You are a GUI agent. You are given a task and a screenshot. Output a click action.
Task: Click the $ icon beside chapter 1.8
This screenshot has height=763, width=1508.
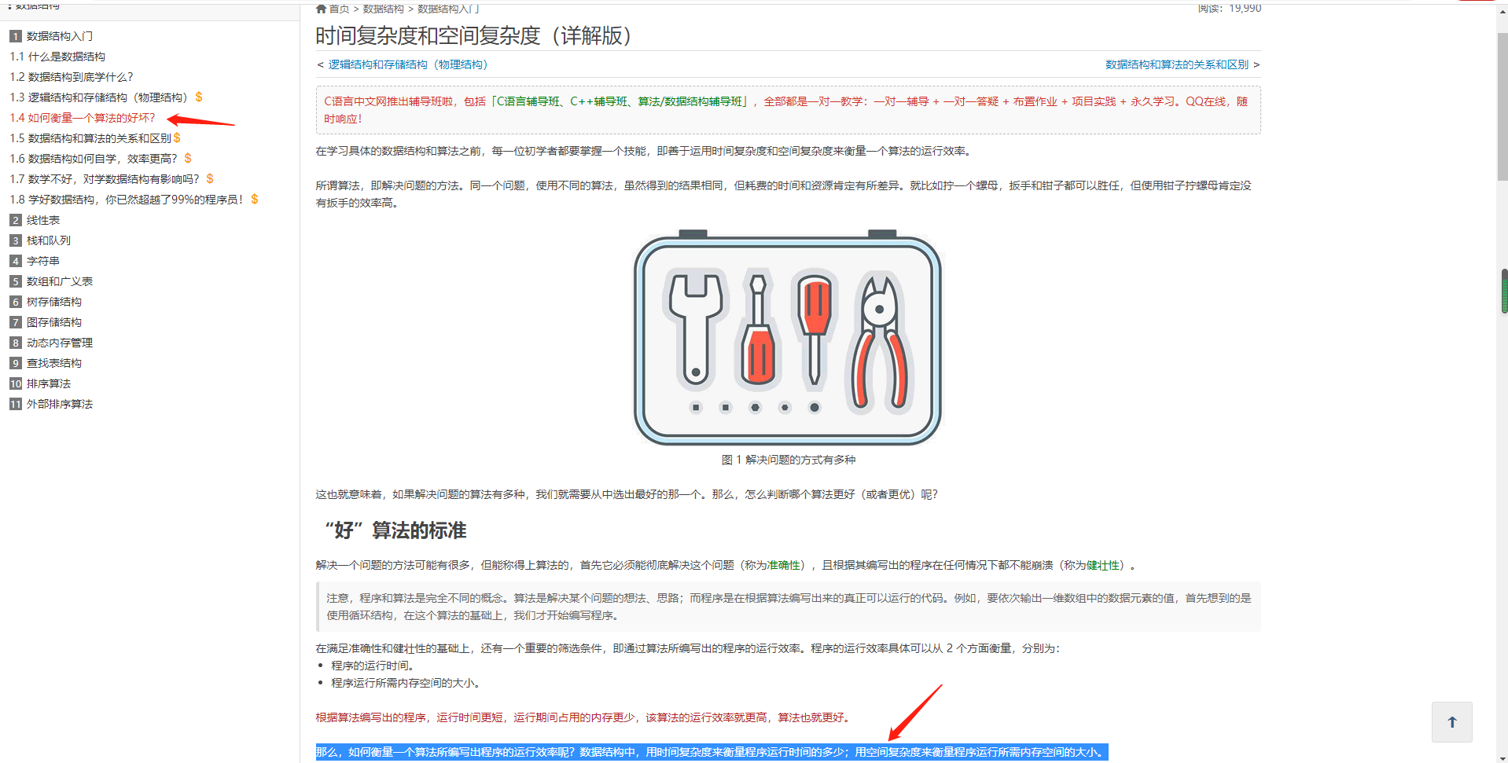253,199
